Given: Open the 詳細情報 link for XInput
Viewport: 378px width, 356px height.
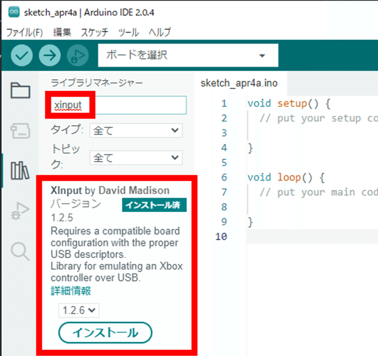Looking at the screenshot, I should pyautogui.click(x=71, y=291).
